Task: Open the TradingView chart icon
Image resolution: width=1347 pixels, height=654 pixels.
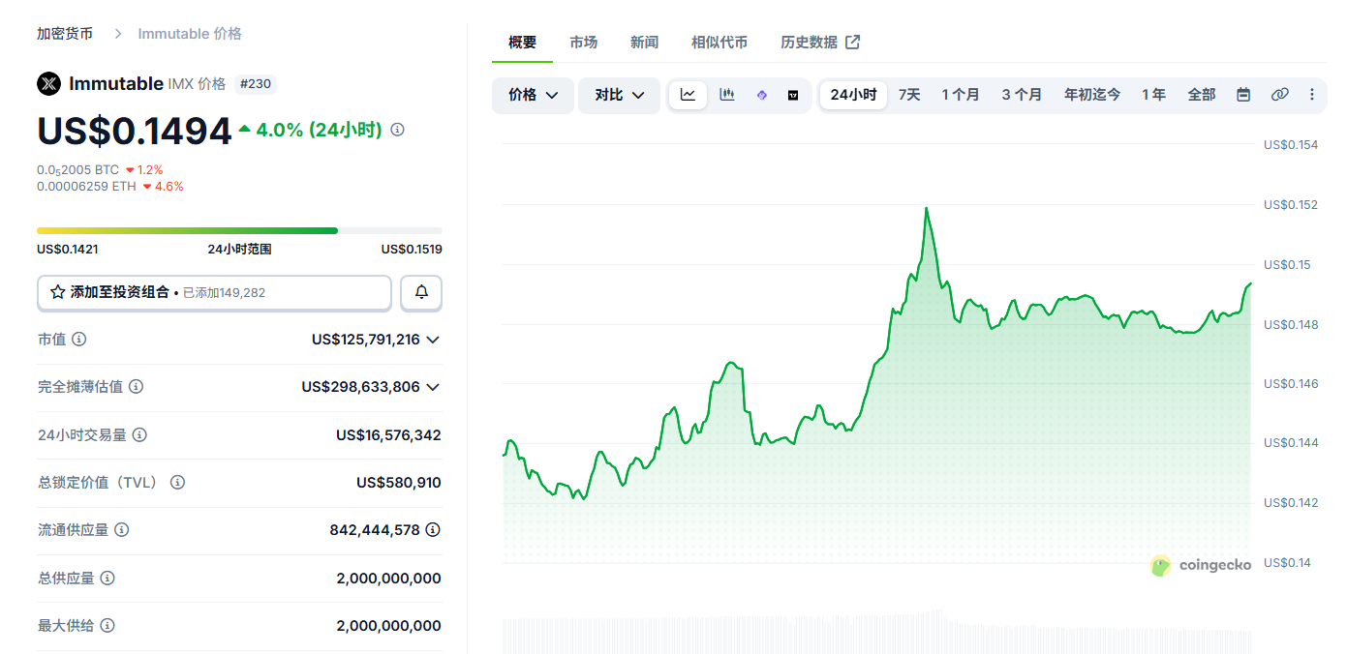Action: coord(793,95)
